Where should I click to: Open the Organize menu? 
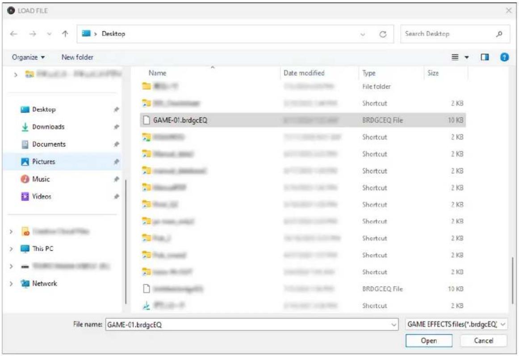click(x=28, y=57)
